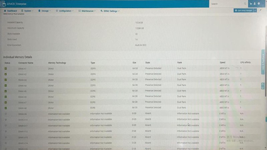Click the grey status icon for DIMM A11
The width and height of the screenshot is (267, 150).
6,126
